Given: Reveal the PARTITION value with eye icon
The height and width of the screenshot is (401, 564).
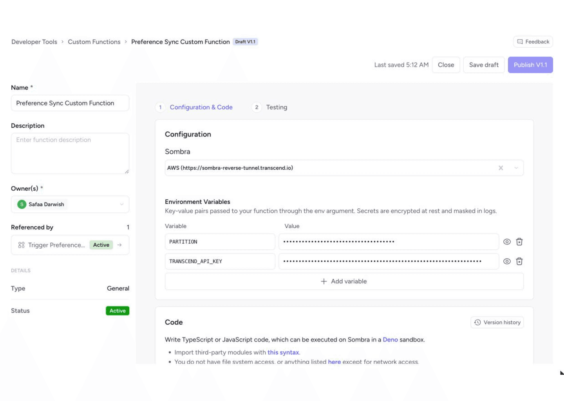Looking at the screenshot, I should click(x=507, y=242).
